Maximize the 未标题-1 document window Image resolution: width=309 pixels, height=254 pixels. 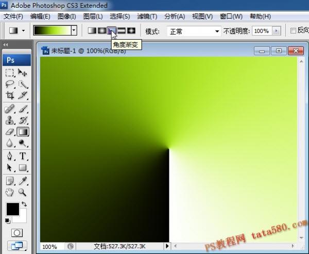tap(279, 51)
